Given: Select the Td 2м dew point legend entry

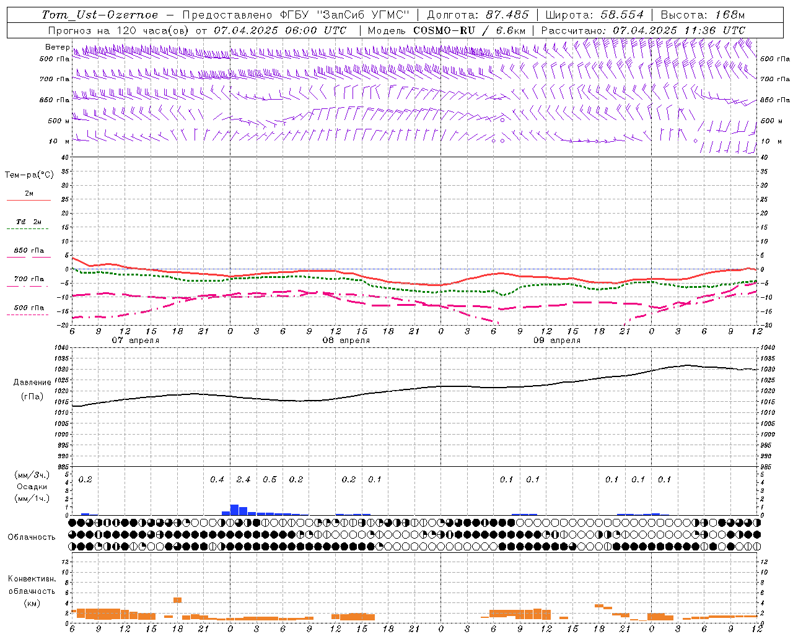Looking at the screenshot, I should 28,224.
